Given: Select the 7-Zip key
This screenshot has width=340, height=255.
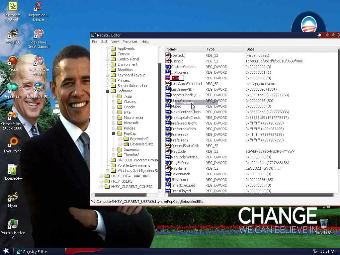Looking at the screenshot, I should tap(128, 96).
